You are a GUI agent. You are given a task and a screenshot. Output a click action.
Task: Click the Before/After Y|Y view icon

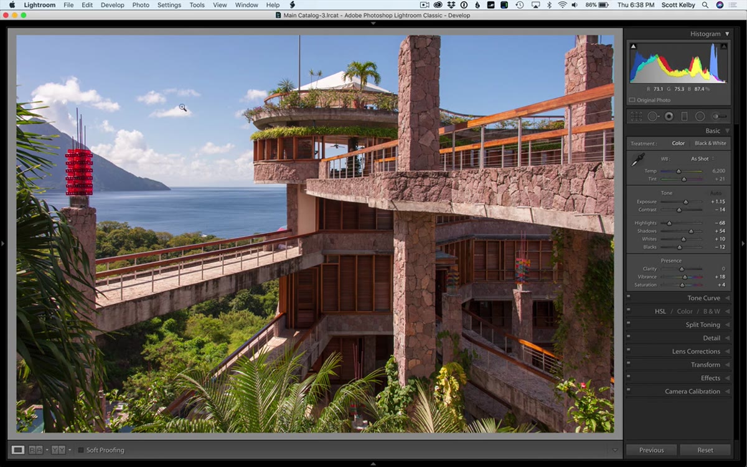[x=59, y=450]
